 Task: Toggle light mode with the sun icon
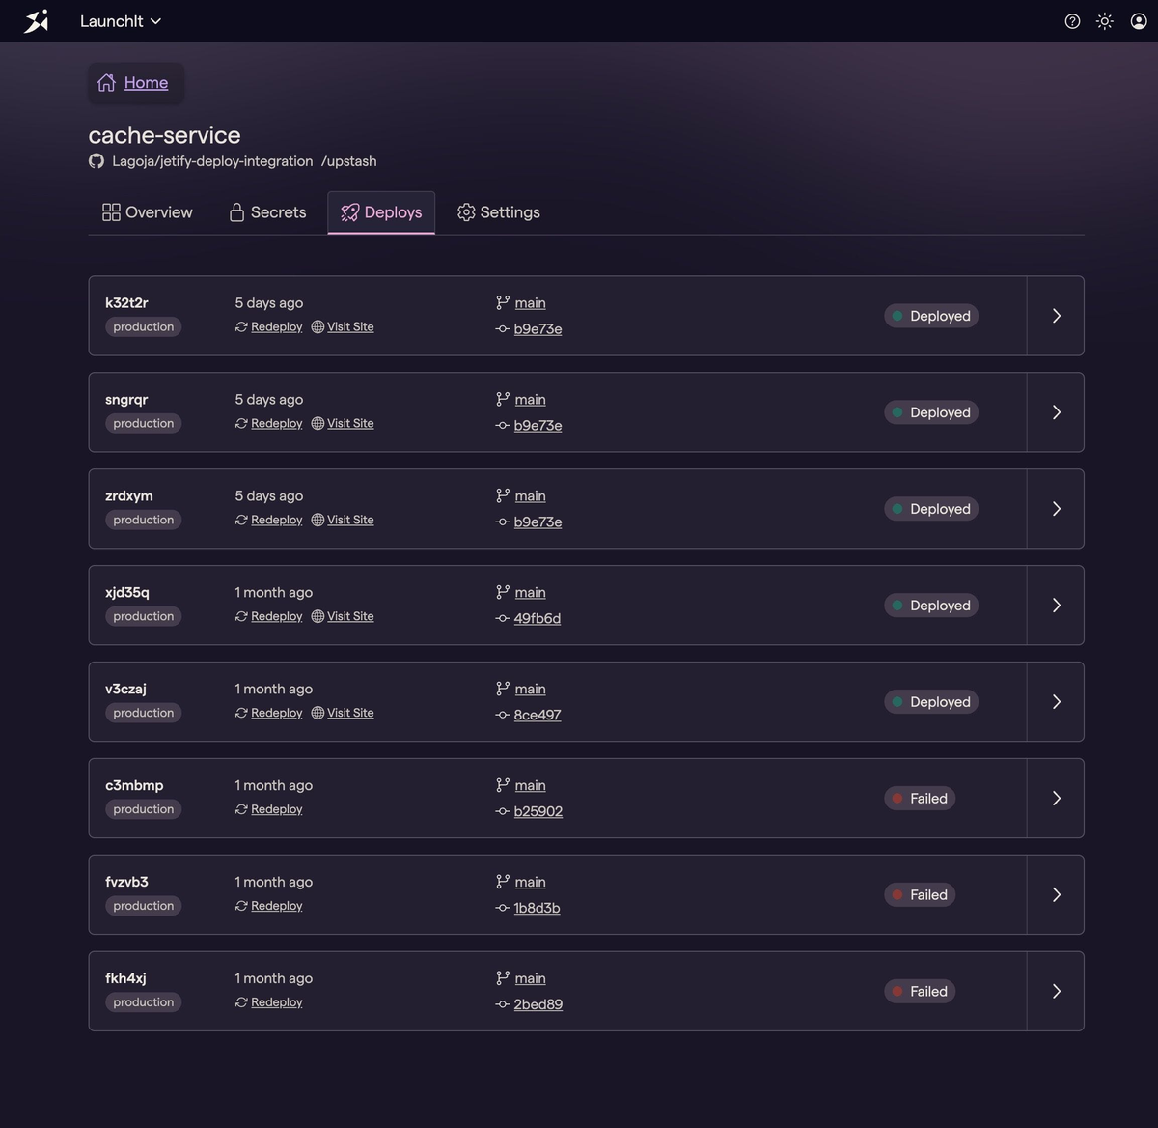pyautogui.click(x=1104, y=20)
